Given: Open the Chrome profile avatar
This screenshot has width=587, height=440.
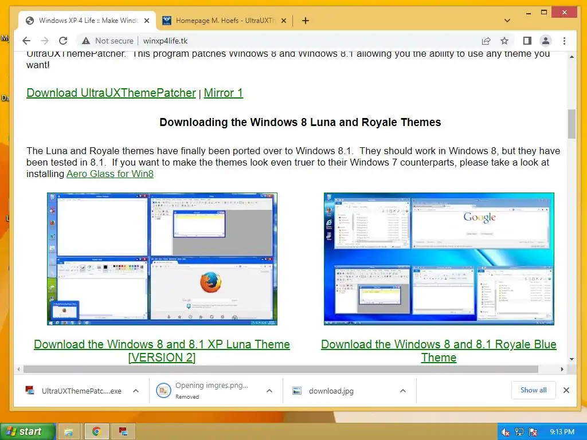Looking at the screenshot, I should [546, 41].
